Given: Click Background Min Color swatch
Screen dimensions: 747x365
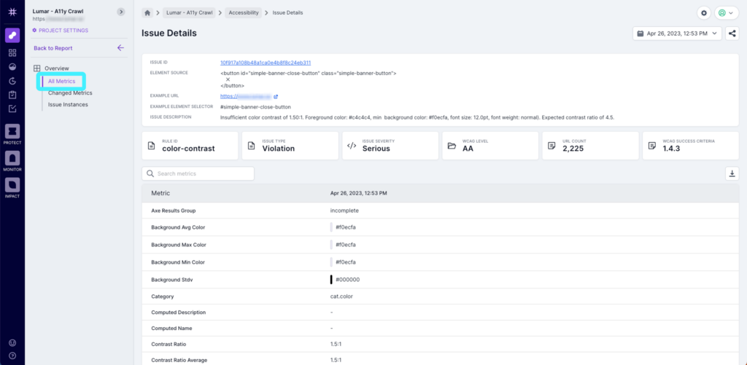Looking at the screenshot, I should click(331, 262).
